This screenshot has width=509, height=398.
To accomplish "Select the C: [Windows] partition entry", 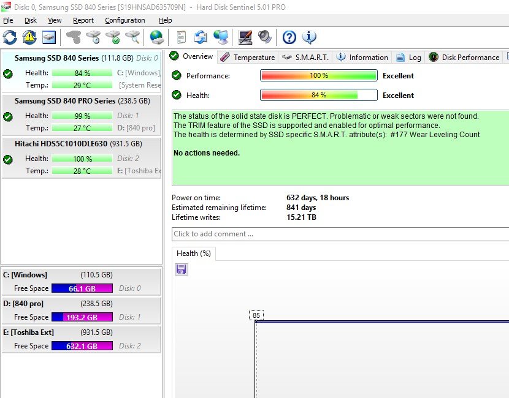I will (82, 281).
